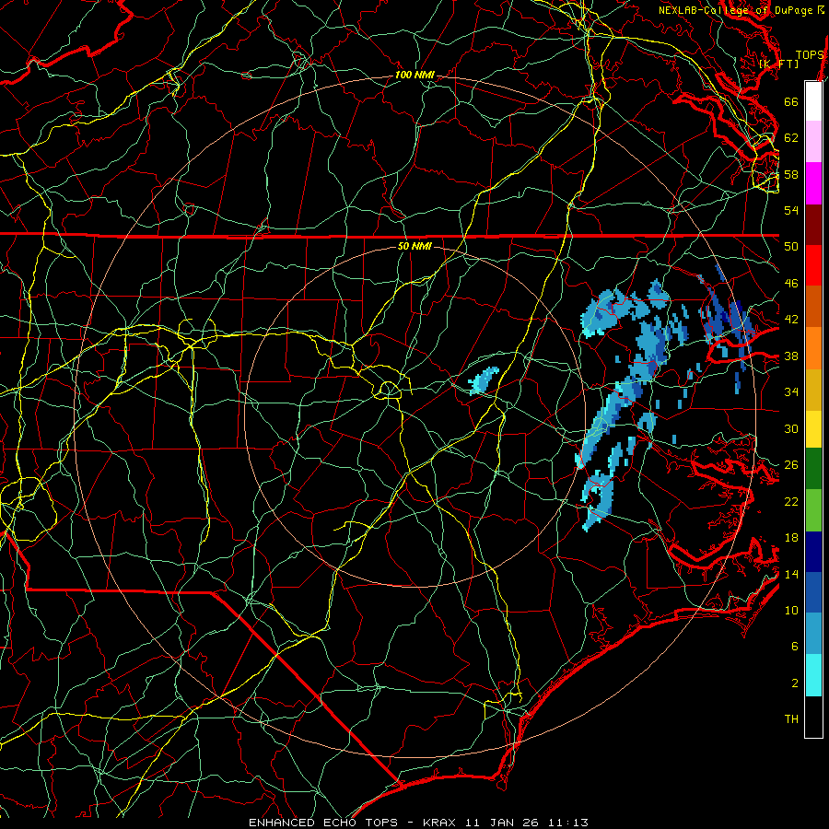Click the 46 legend value
This screenshot has width=829, height=829.
point(791,284)
